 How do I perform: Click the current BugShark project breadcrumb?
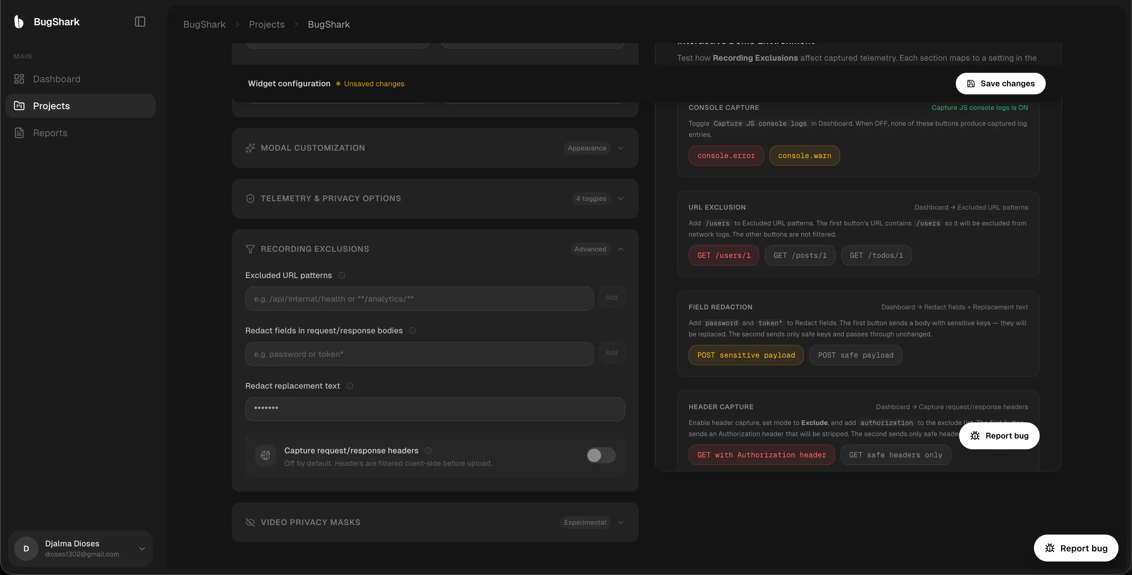(329, 24)
